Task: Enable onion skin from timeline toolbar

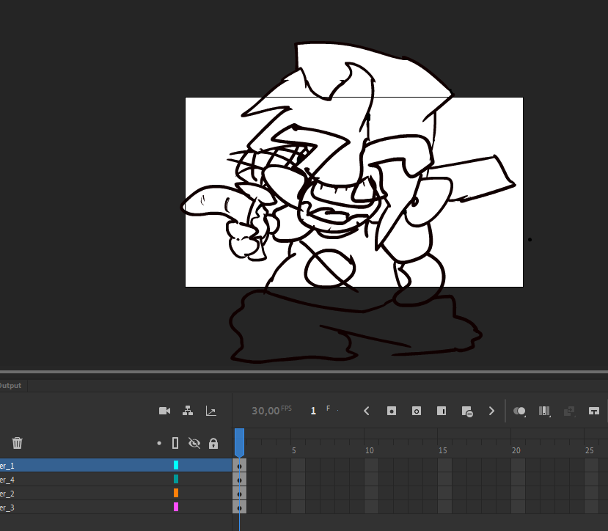Action: coord(519,411)
